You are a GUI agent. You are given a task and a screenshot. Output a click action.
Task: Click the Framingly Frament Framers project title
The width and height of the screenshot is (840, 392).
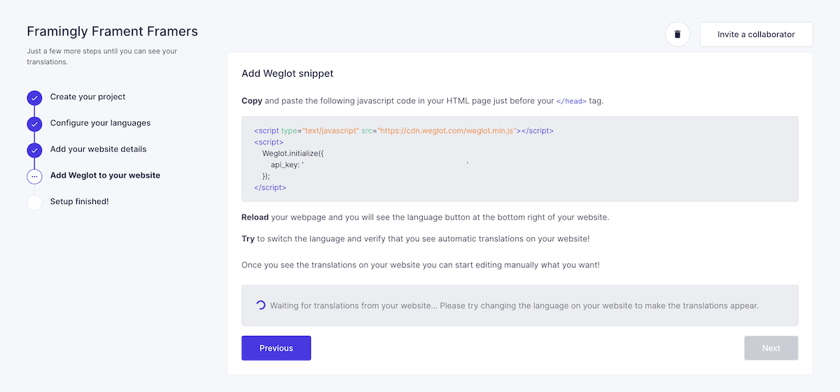coord(112,31)
